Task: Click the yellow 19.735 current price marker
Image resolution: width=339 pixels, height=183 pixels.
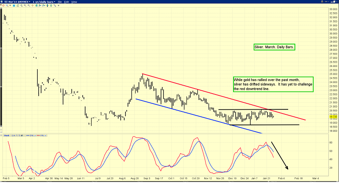Action: [x=333, y=117]
